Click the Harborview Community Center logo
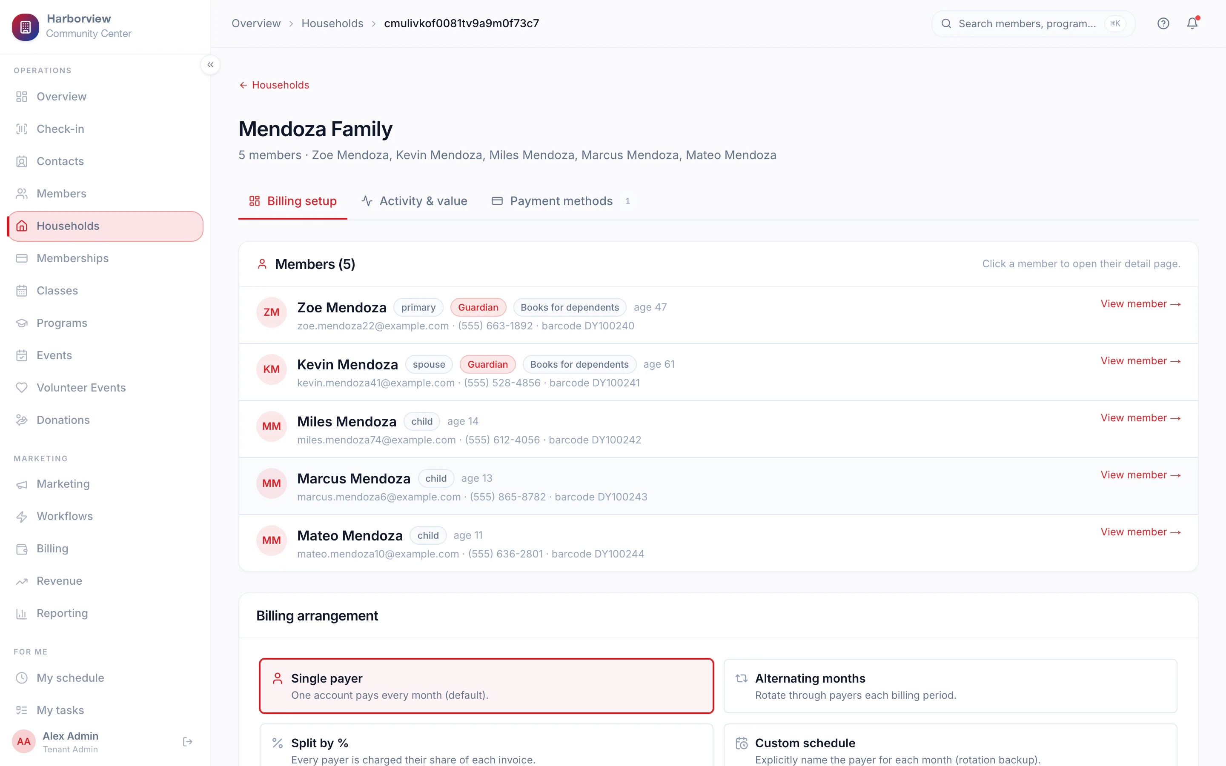This screenshot has width=1226, height=766. (x=26, y=27)
